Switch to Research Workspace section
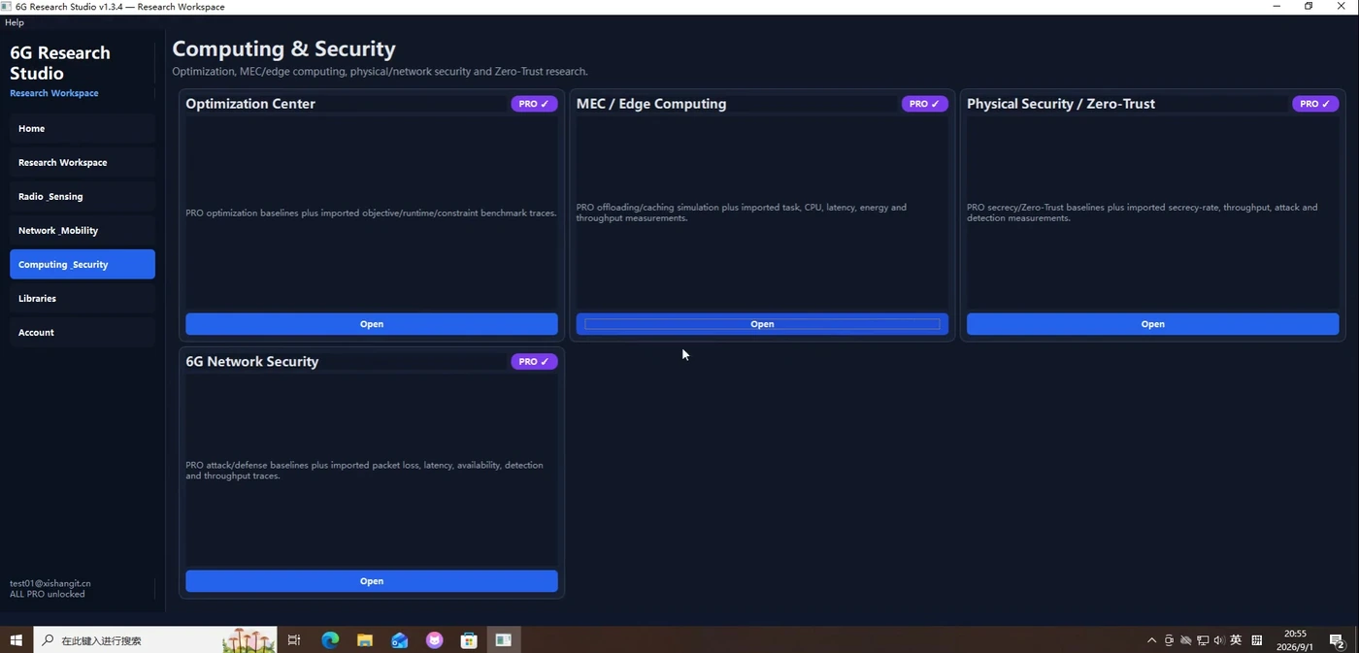This screenshot has width=1359, height=653. 83,162
